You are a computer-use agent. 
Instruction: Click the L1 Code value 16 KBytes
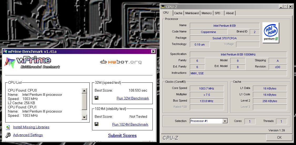point(270,95)
